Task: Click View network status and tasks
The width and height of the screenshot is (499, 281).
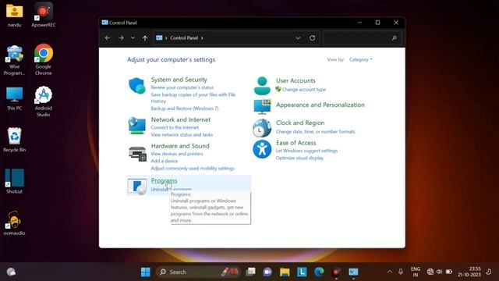Action: coord(182,135)
